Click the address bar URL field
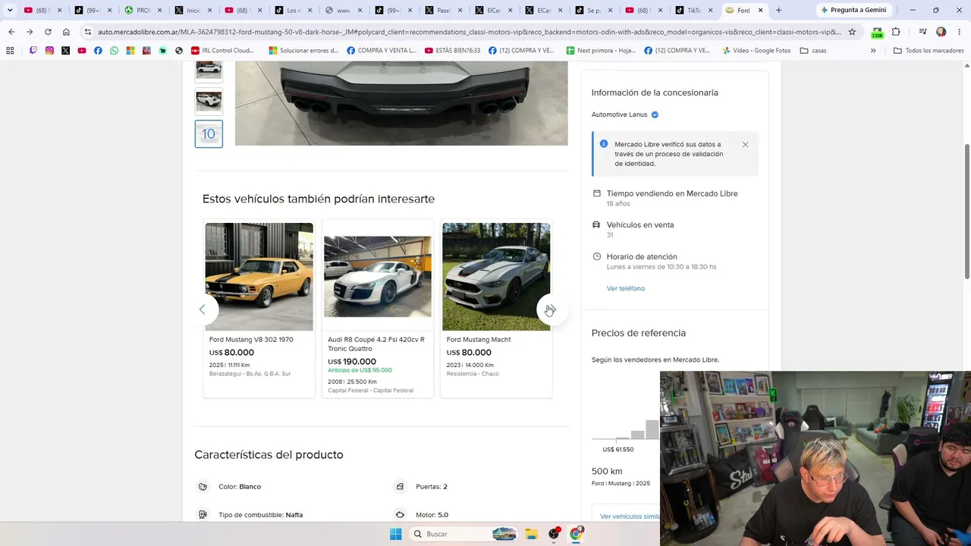This screenshot has height=546, width=971. pos(469,32)
